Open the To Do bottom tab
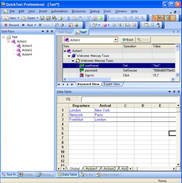This screenshot has height=183, width=182. [x=86, y=174]
